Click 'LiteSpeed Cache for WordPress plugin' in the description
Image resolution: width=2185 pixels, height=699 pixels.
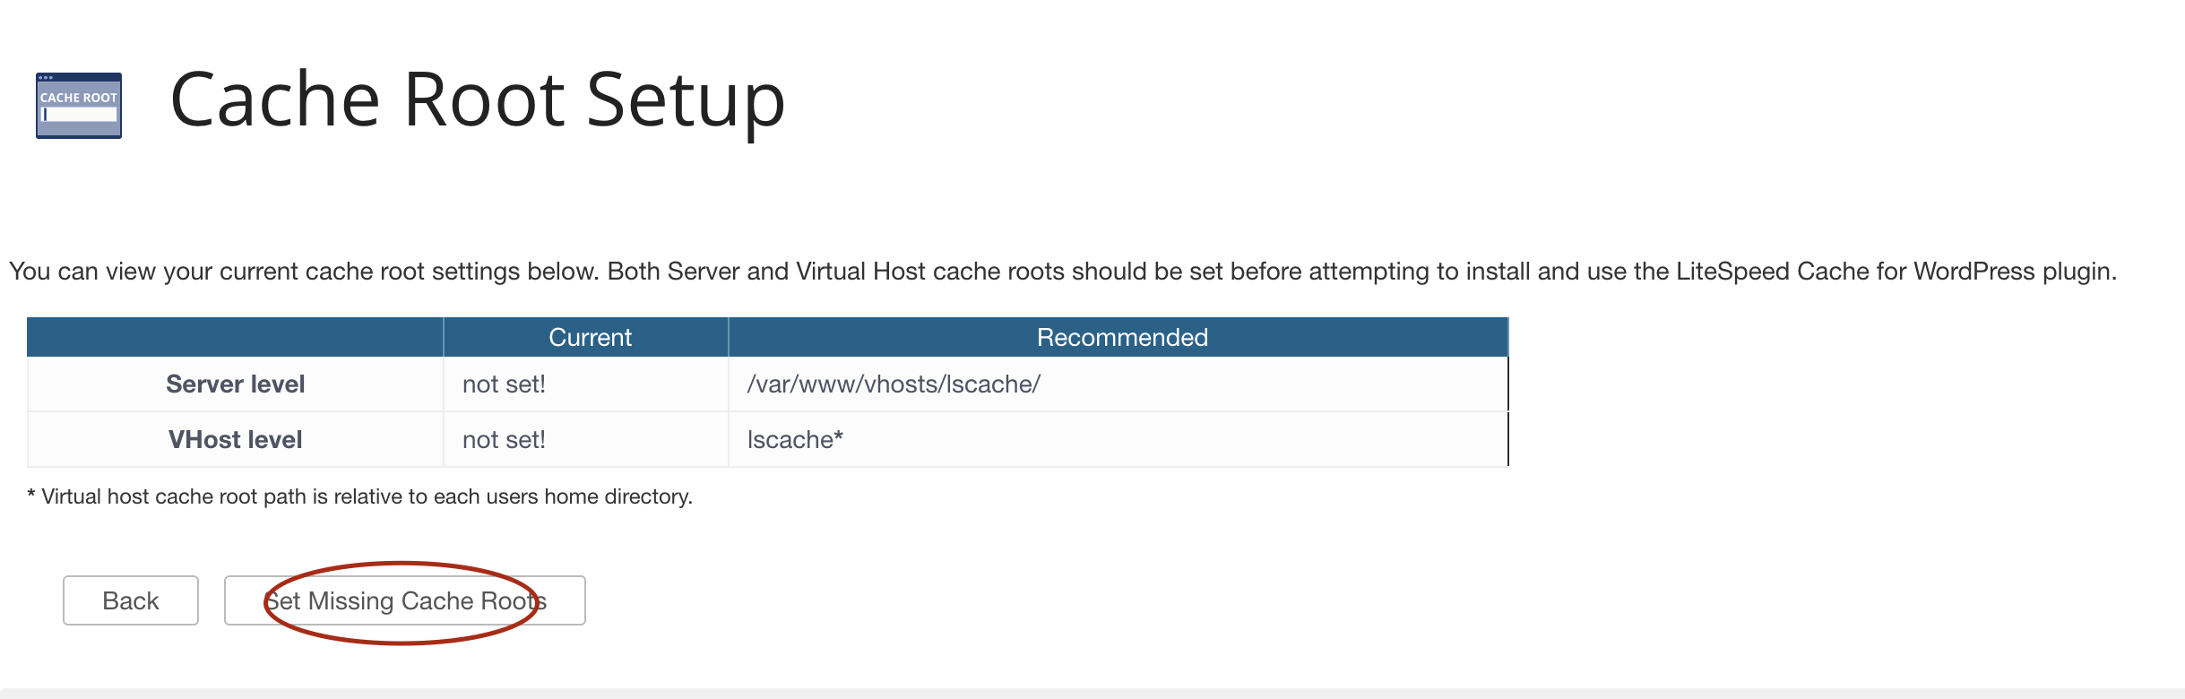tap(1896, 272)
